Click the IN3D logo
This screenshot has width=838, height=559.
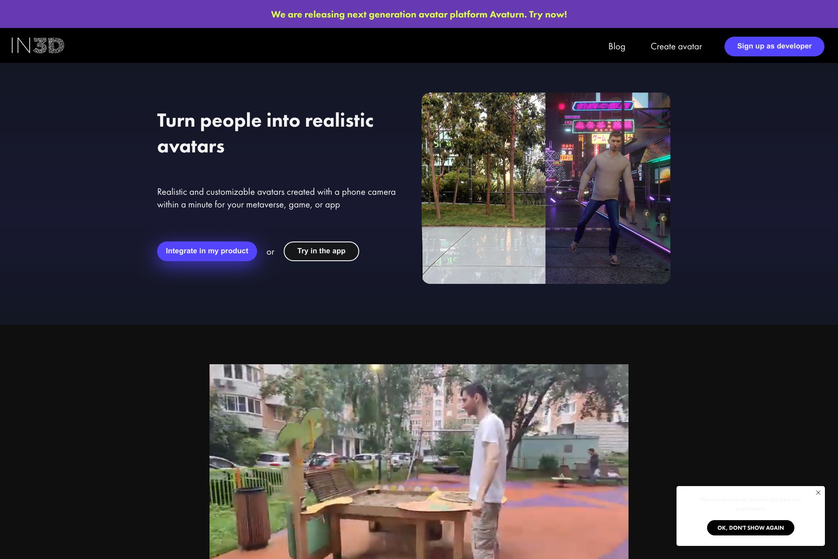tap(38, 45)
